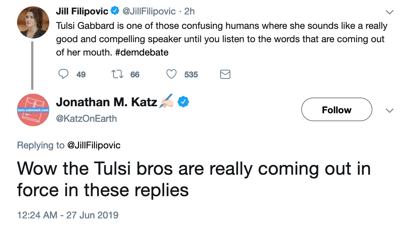This screenshot has height=228, width=413.
Task: Click @JillFilipovic in Replying to line
Action: pos(94,145)
